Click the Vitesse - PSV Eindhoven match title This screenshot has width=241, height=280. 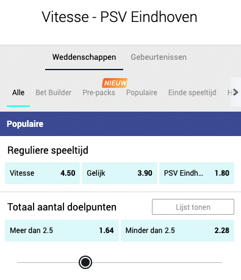[120, 17]
